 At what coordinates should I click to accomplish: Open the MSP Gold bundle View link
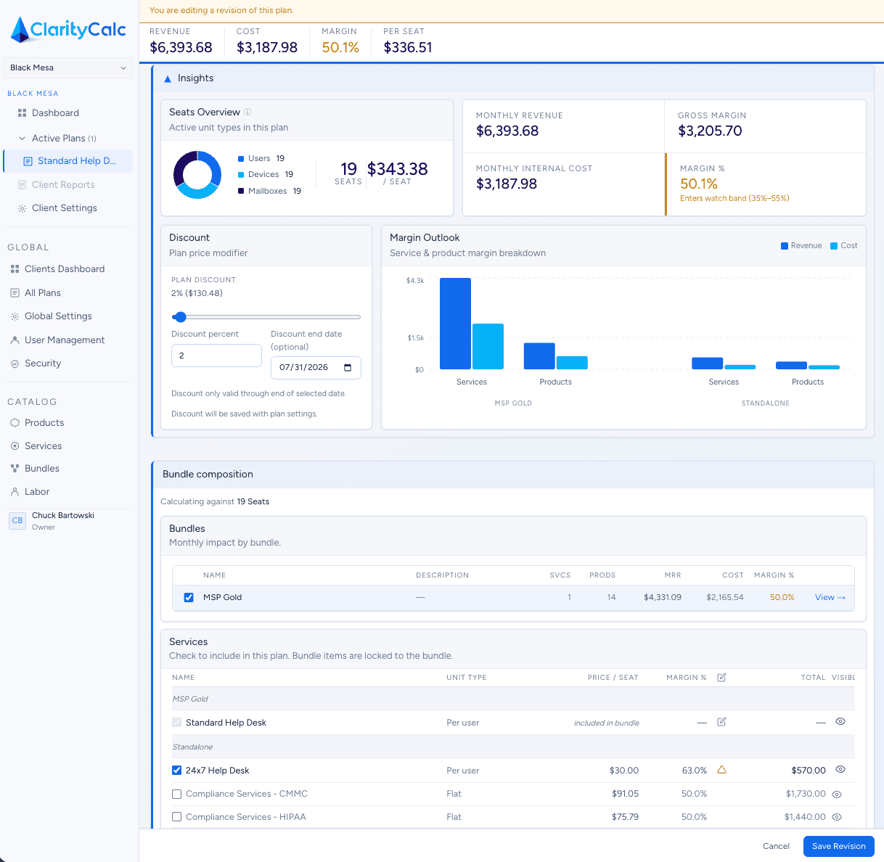pos(830,597)
